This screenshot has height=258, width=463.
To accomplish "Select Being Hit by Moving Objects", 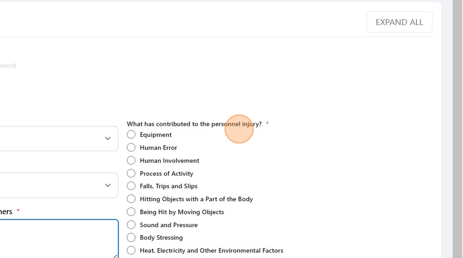I will [x=131, y=212].
